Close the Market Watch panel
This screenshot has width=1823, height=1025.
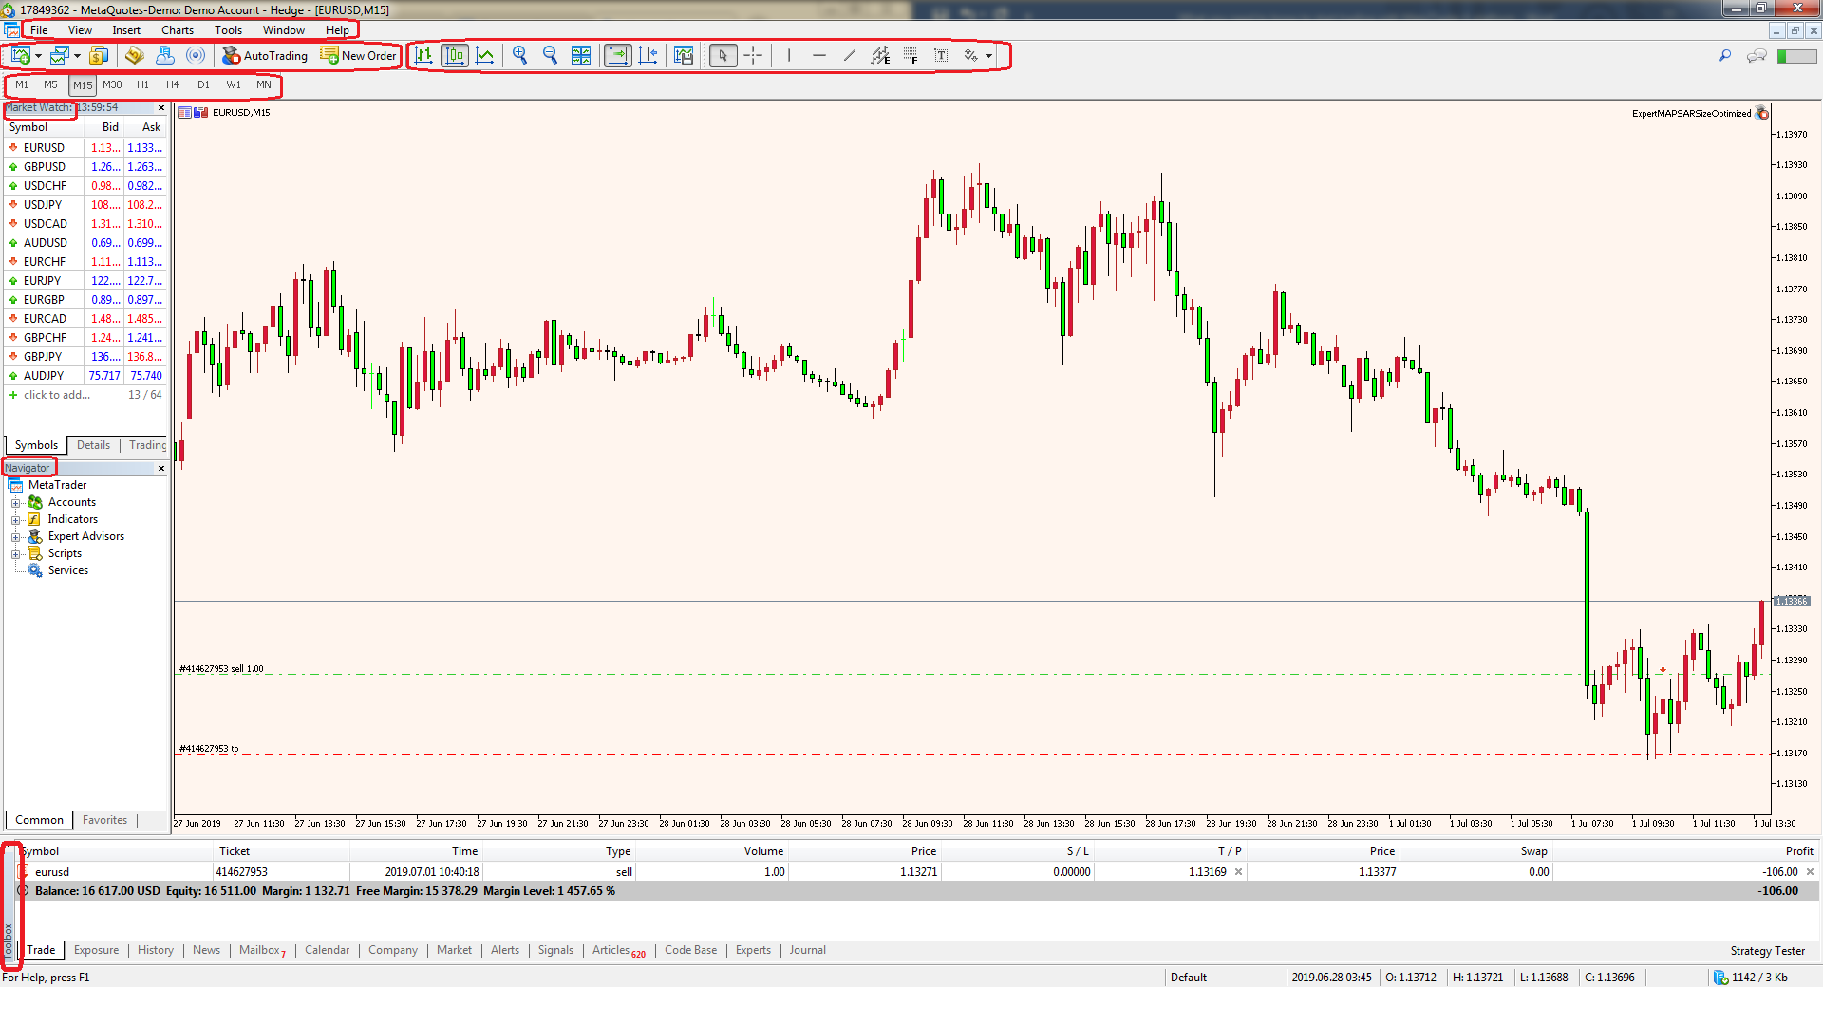pyautogui.click(x=161, y=108)
